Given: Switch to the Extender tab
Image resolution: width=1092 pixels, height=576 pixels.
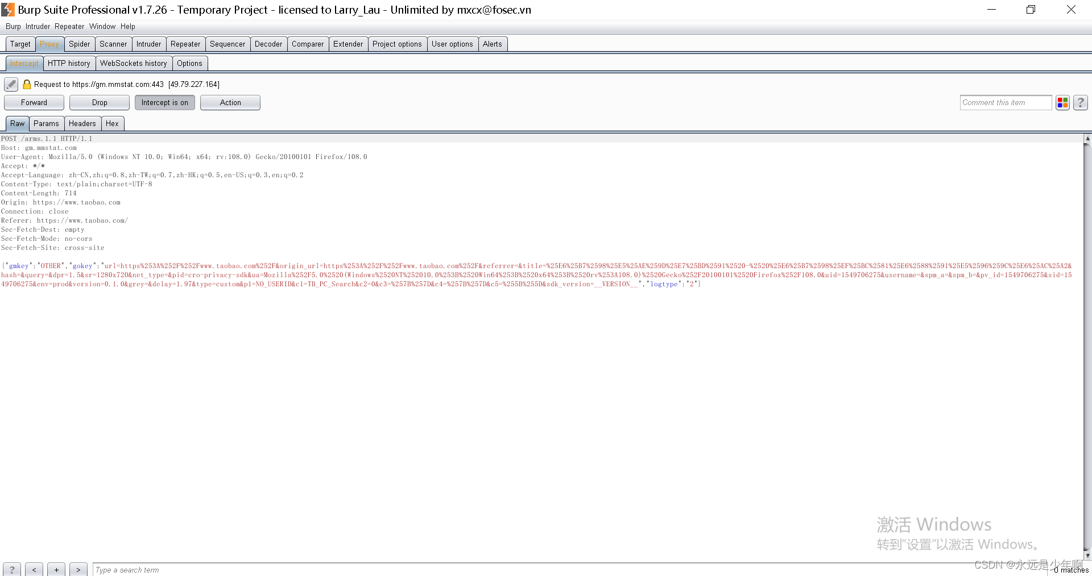Looking at the screenshot, I should [348, 44].
